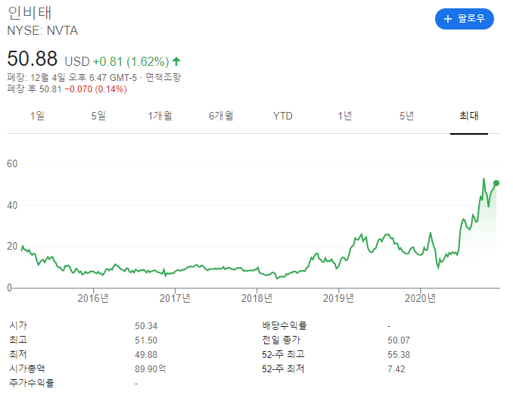This screenshot has width=513, height=401.
Task: Click the 시가총액 value 89.90억
Action: (x=150, y=369)
